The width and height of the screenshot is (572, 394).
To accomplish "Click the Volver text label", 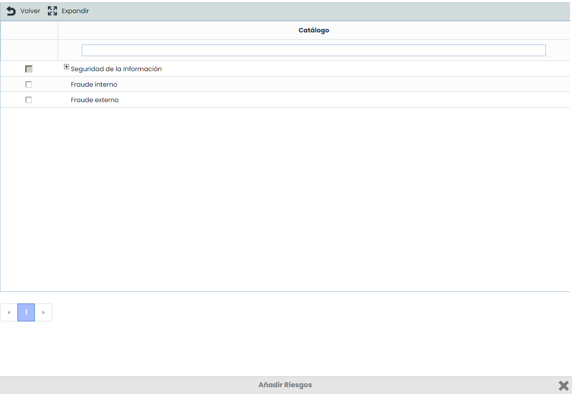I will tap(30, 11).
